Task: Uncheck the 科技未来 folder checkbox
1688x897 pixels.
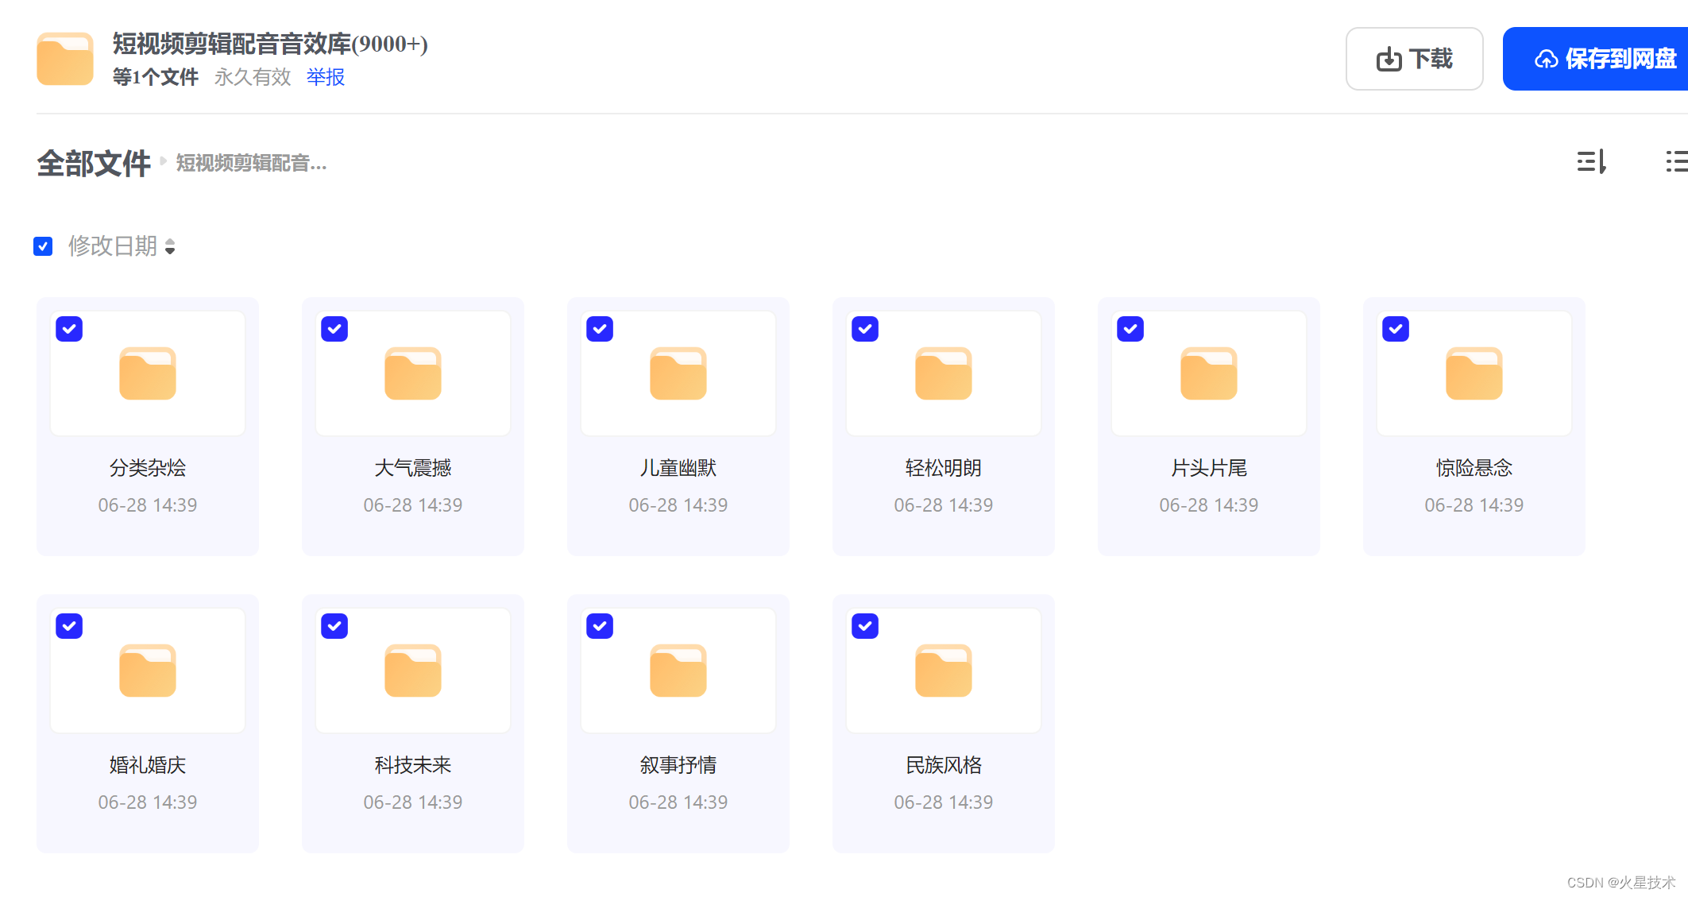Action: tap(334, 626)
